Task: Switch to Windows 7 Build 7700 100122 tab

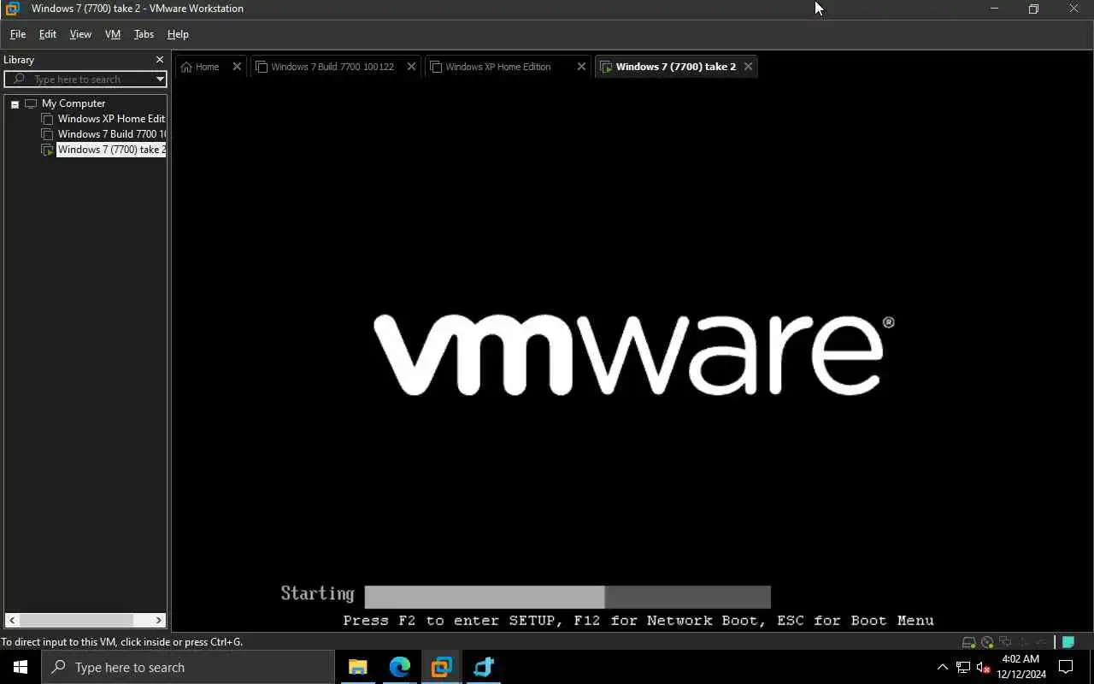Action: point(332,67)
